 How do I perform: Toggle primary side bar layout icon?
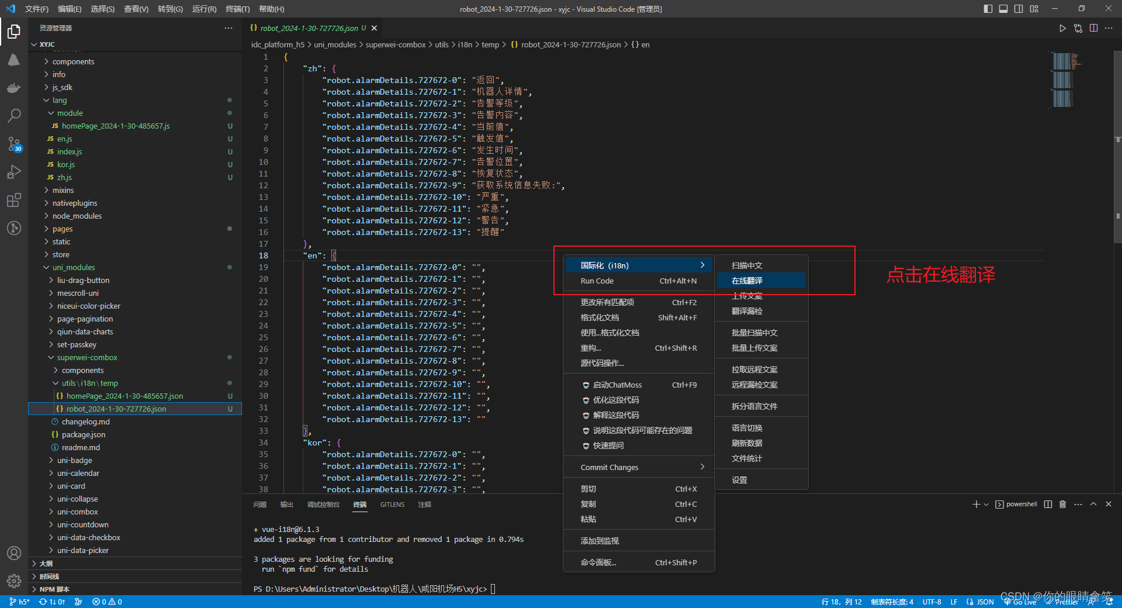coord(988,9)
